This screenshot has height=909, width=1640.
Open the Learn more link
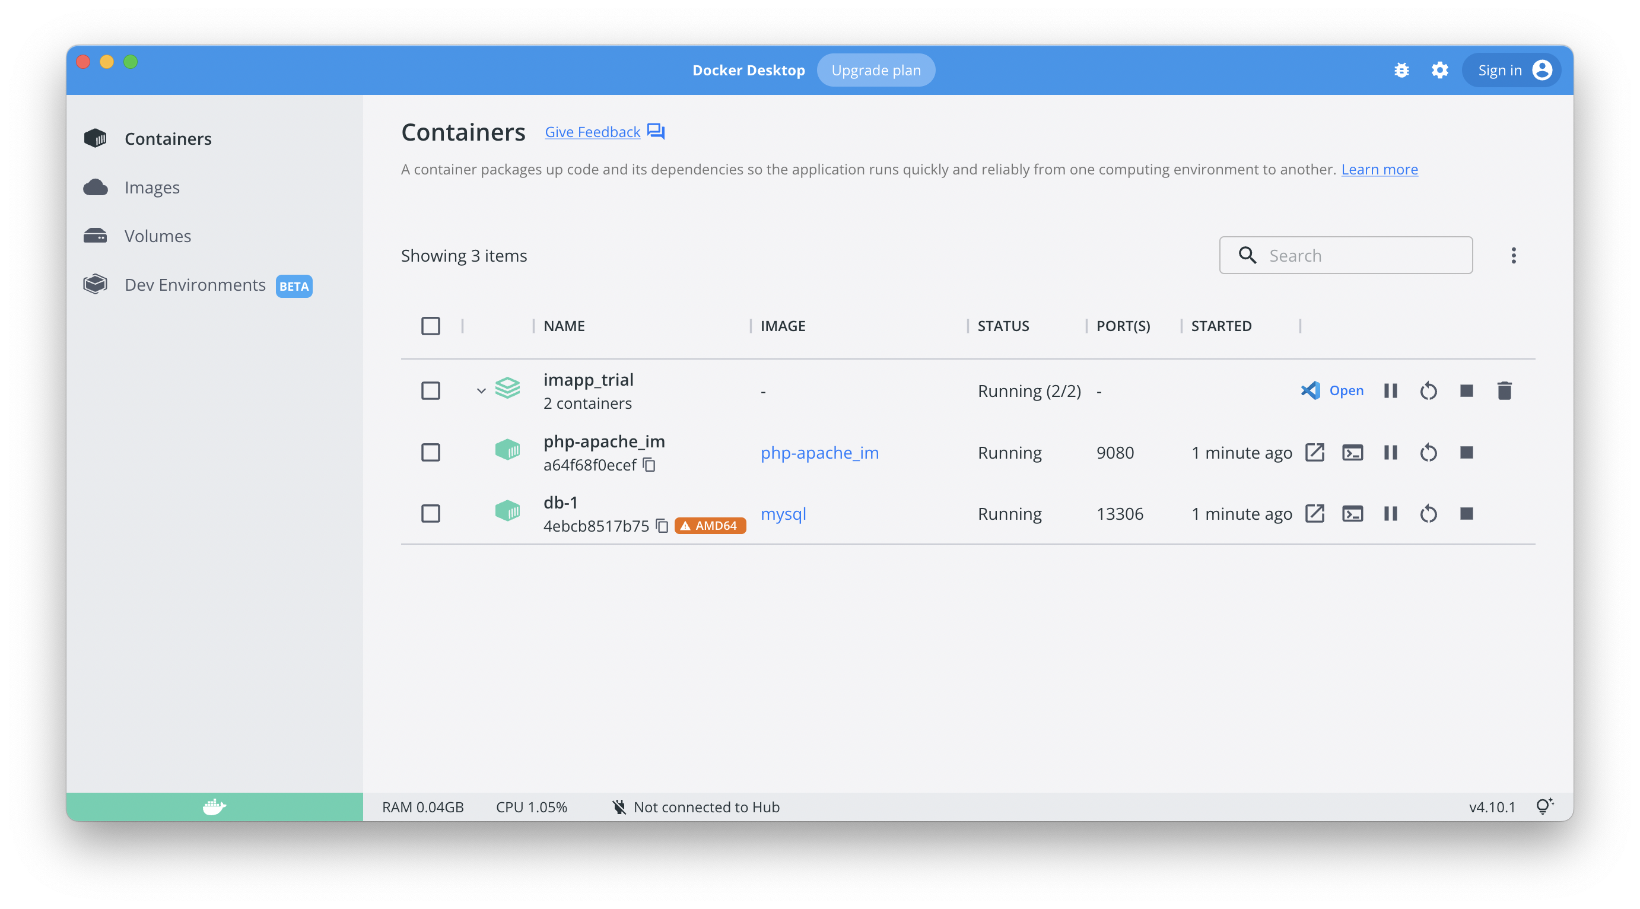pyautogui.click(x=1379, y=169)
